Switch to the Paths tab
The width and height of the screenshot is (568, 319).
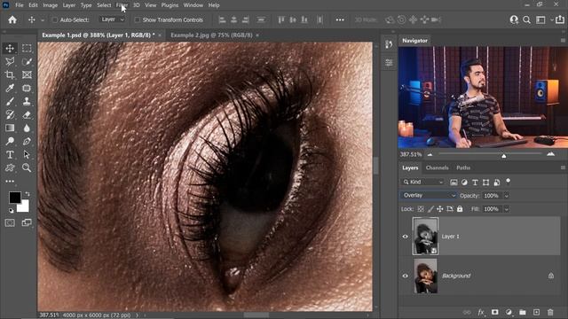click(463, 167)
